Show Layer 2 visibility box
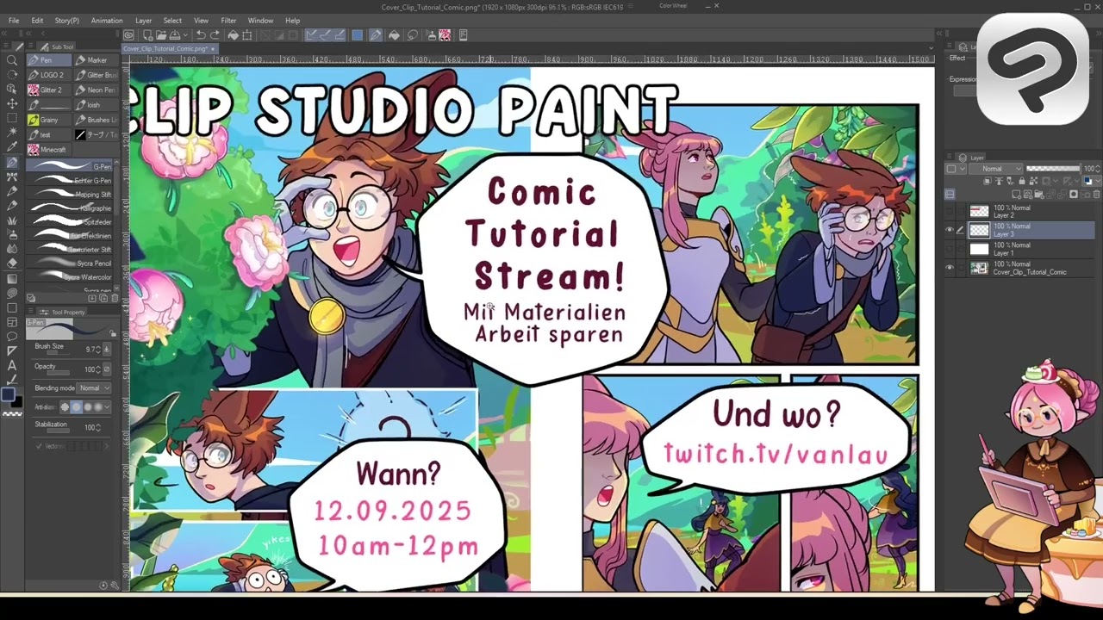This screenshot has width=1103, height=620. [x=950, y=212]
